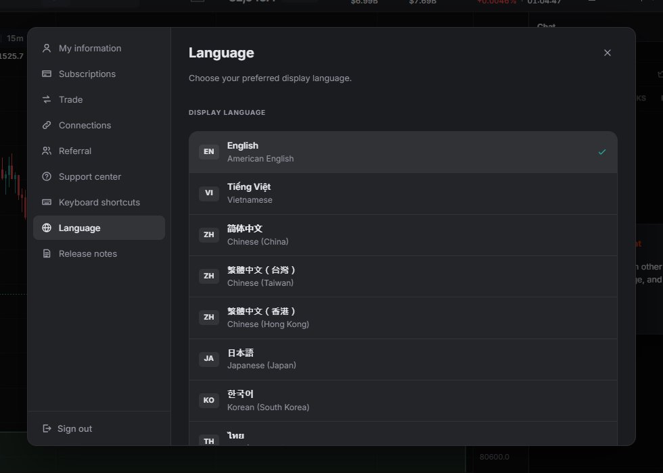Click the keyboard icon beside Keyboard shortcuts
Screen dimensions: 663x473
[47, 202]
